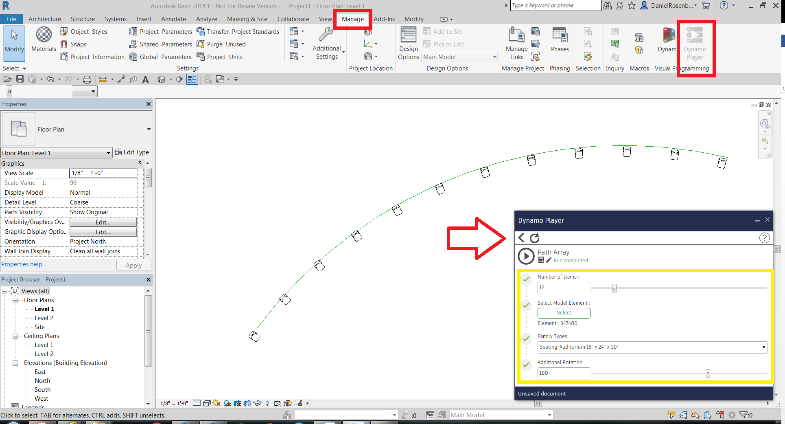Collapse Views (all) tree node
The image size is (785, 424).
point(5,291)
